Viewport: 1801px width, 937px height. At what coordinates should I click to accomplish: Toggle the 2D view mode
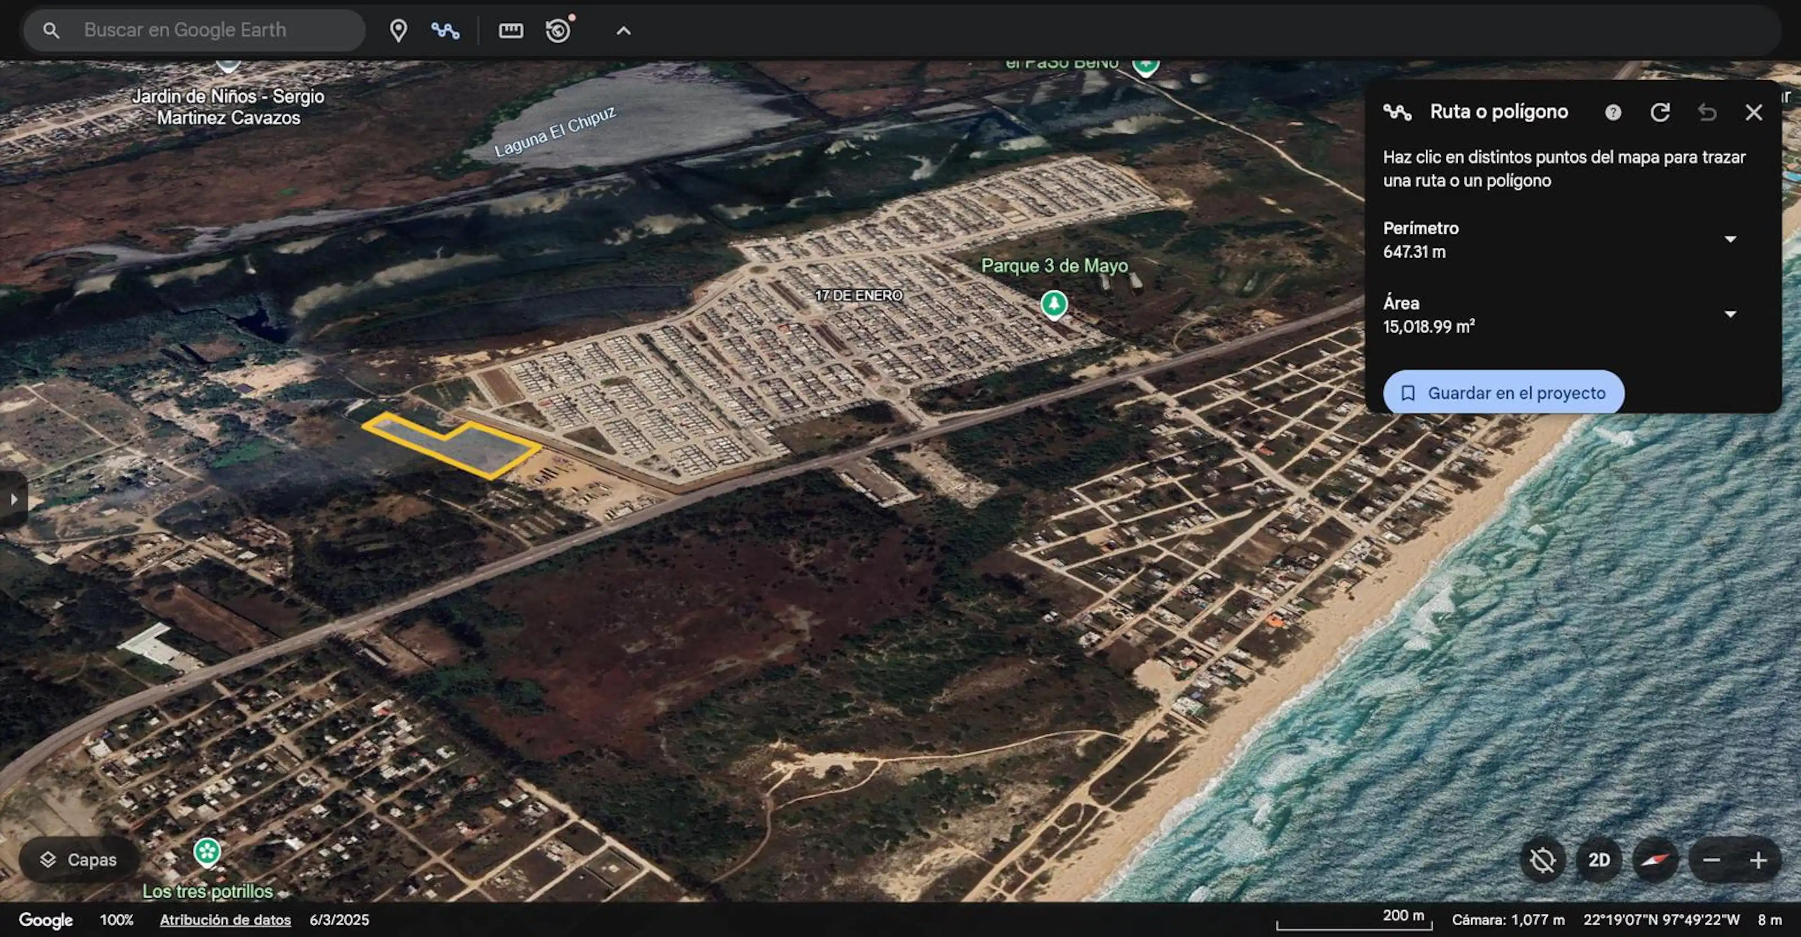click(1599, 860)
